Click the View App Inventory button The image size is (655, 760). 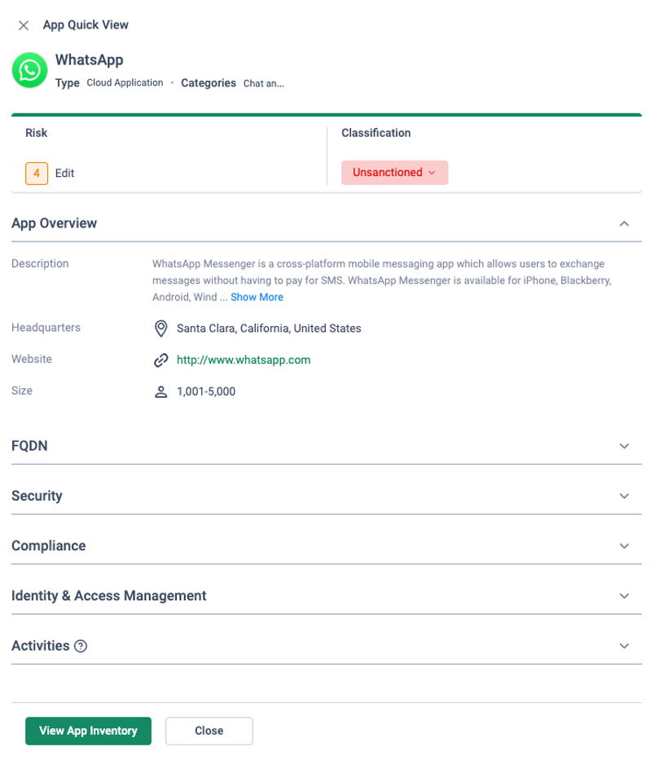tap(88, 731)
